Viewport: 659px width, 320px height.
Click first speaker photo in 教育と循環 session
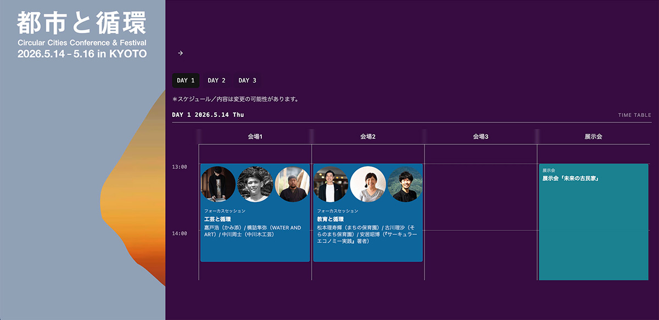[x=331, y=184]
